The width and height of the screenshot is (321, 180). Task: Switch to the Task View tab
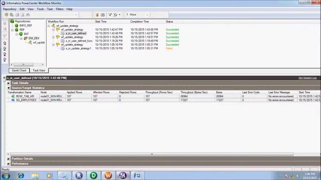point(39,70)
